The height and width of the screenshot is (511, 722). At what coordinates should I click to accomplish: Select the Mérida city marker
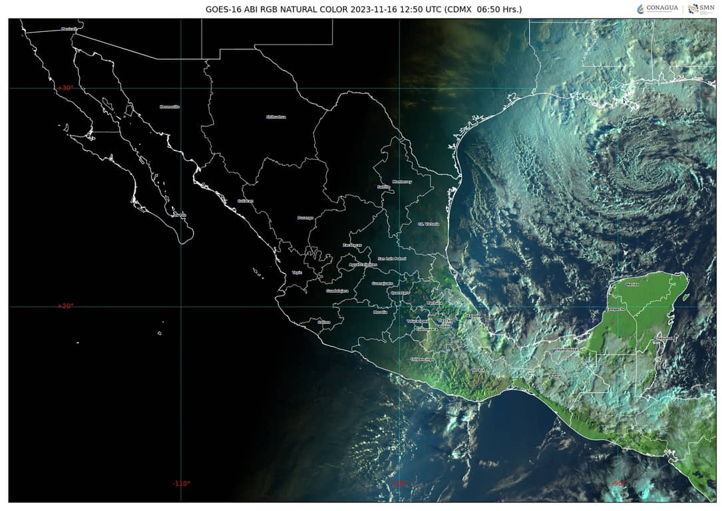[632, 284]
